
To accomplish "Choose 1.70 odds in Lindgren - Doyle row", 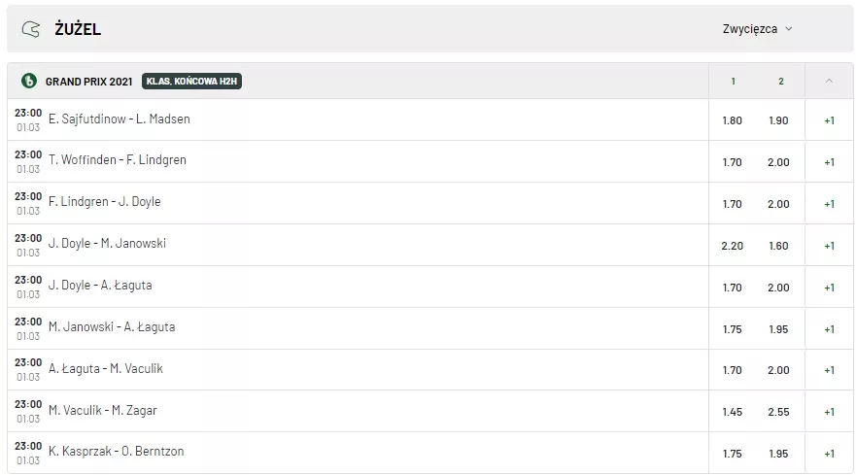I will coord(732,204).
